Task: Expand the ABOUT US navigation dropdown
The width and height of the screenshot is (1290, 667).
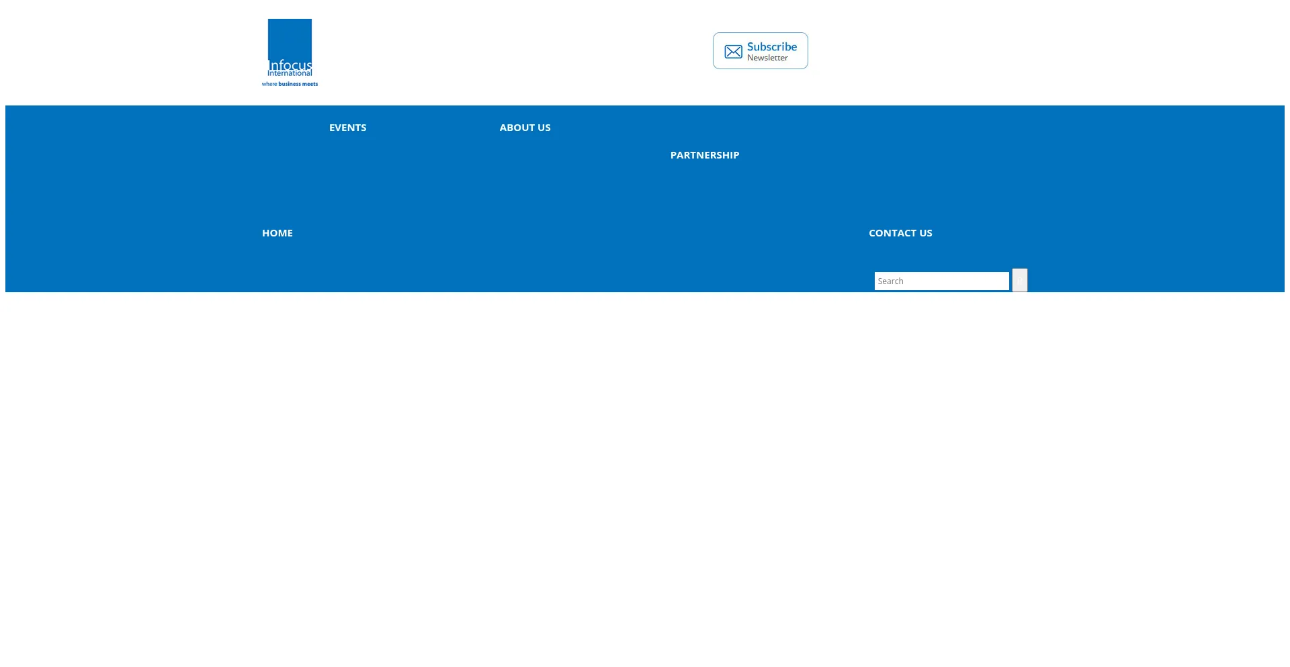Action: click(525, 128)
